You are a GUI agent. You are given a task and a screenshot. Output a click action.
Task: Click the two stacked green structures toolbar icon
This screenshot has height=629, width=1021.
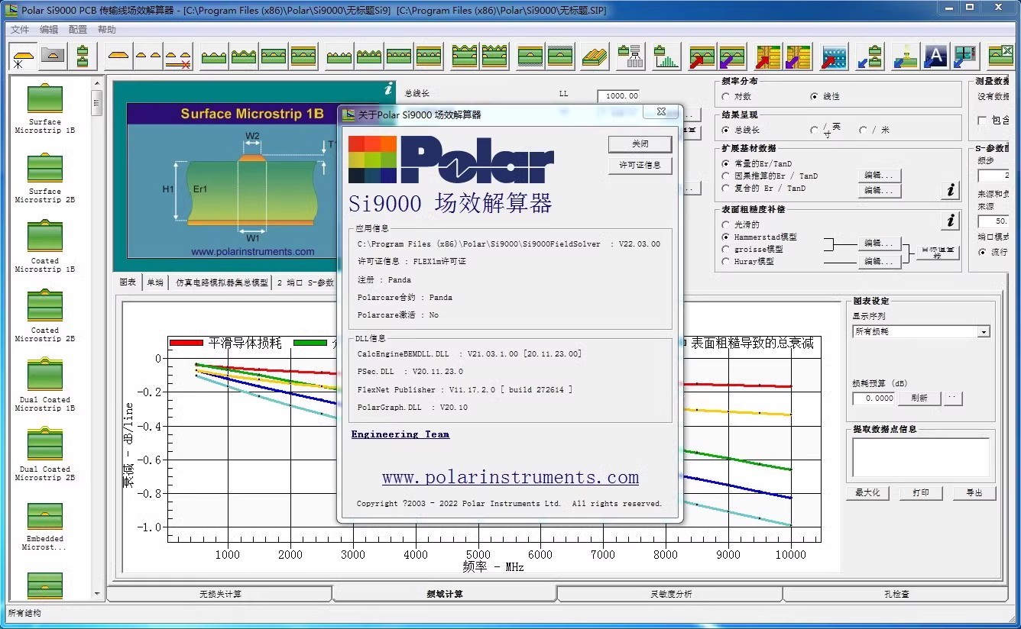click(83, 56)
